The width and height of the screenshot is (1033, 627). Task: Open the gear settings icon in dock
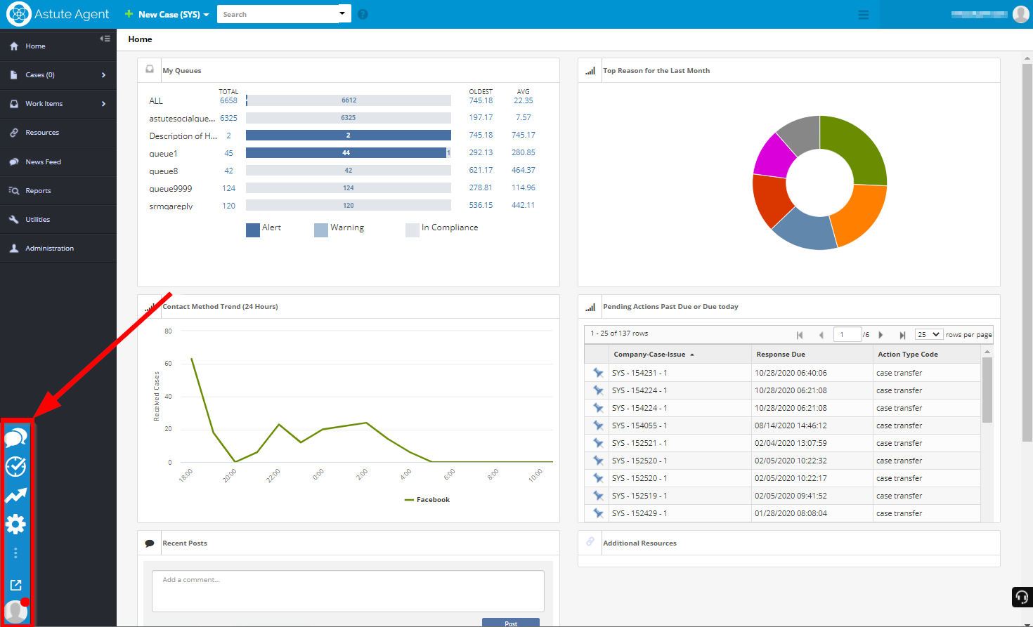point(15,524)
